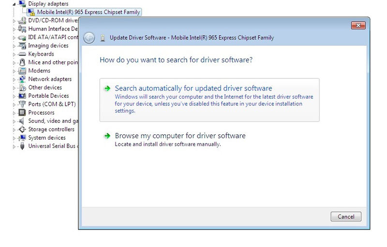The image size is (387, 247).
Task: Select the Keyboards tree label
Action: pyautogui.click(x=41, y=54)
